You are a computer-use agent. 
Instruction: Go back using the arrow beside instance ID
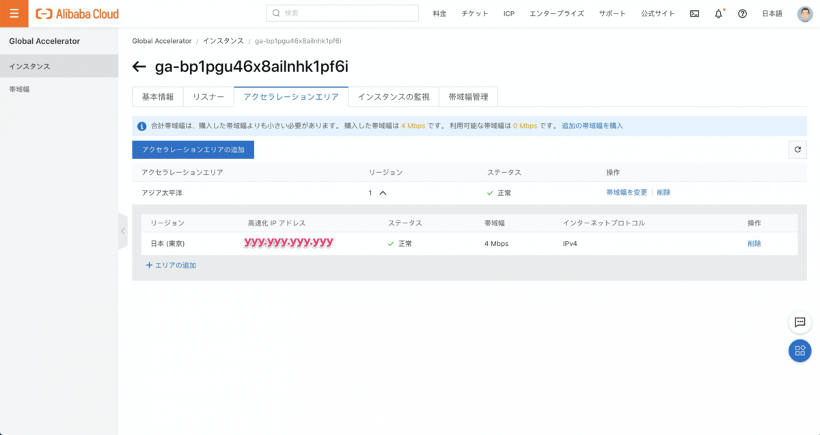(x=139, y=66)
